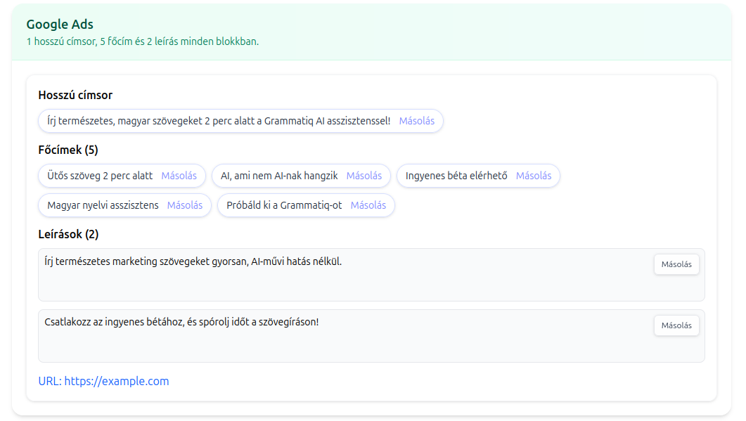The height and width of the screenshot is (421, 746).
Task: Copy the long headline with Másolás
Action: 416,120
